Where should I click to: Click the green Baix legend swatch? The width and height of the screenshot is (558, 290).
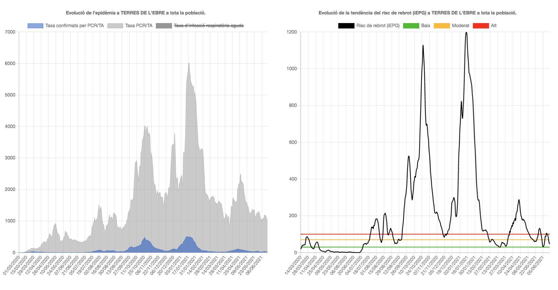(411, 26)
